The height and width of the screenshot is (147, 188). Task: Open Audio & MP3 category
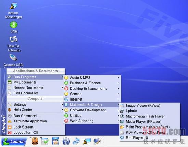[92, 78]
